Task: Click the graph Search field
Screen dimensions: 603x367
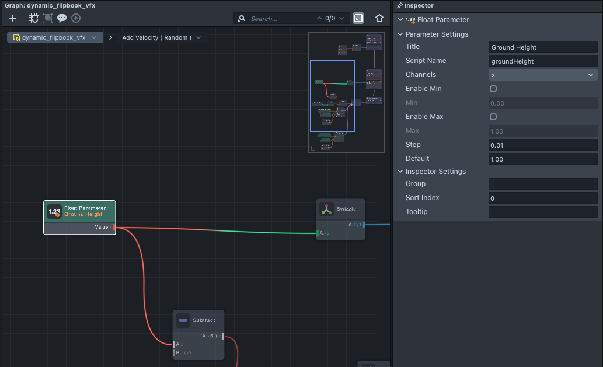Action: coord(280,19)
